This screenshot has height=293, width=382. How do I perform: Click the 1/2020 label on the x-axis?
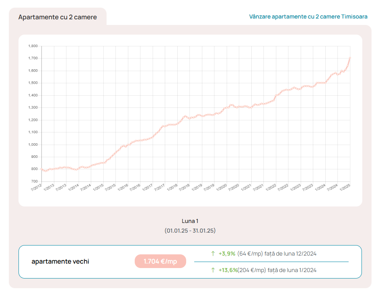[x=222, y=188]
